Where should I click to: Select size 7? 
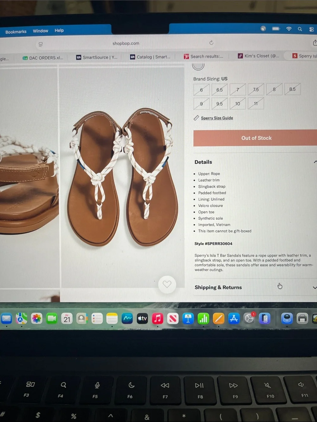(x=238, y=90)
